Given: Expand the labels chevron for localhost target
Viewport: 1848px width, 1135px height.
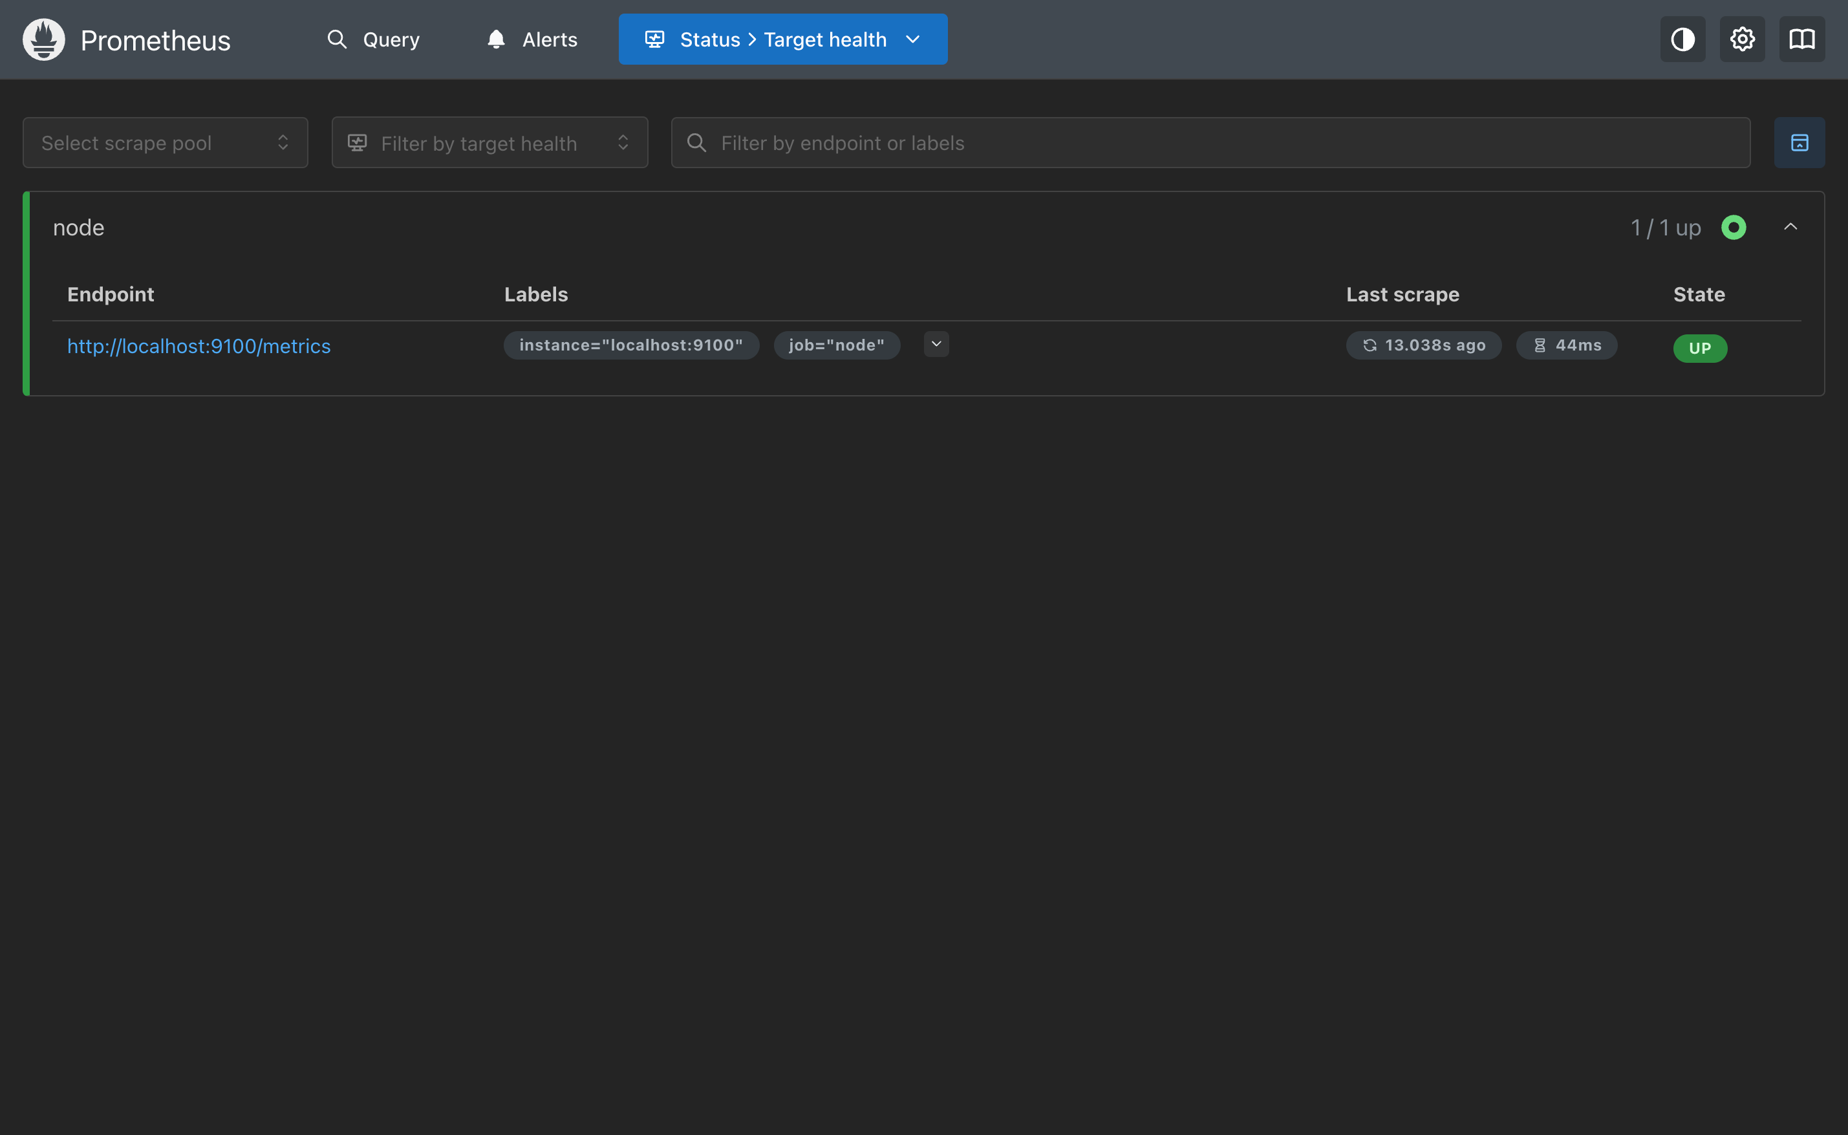Looking at the screenshot, I should (936, 345).
